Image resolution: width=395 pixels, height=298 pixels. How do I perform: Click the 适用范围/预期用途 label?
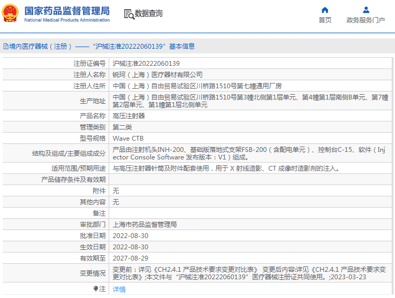pyautogui.click(x=79, y=169)
